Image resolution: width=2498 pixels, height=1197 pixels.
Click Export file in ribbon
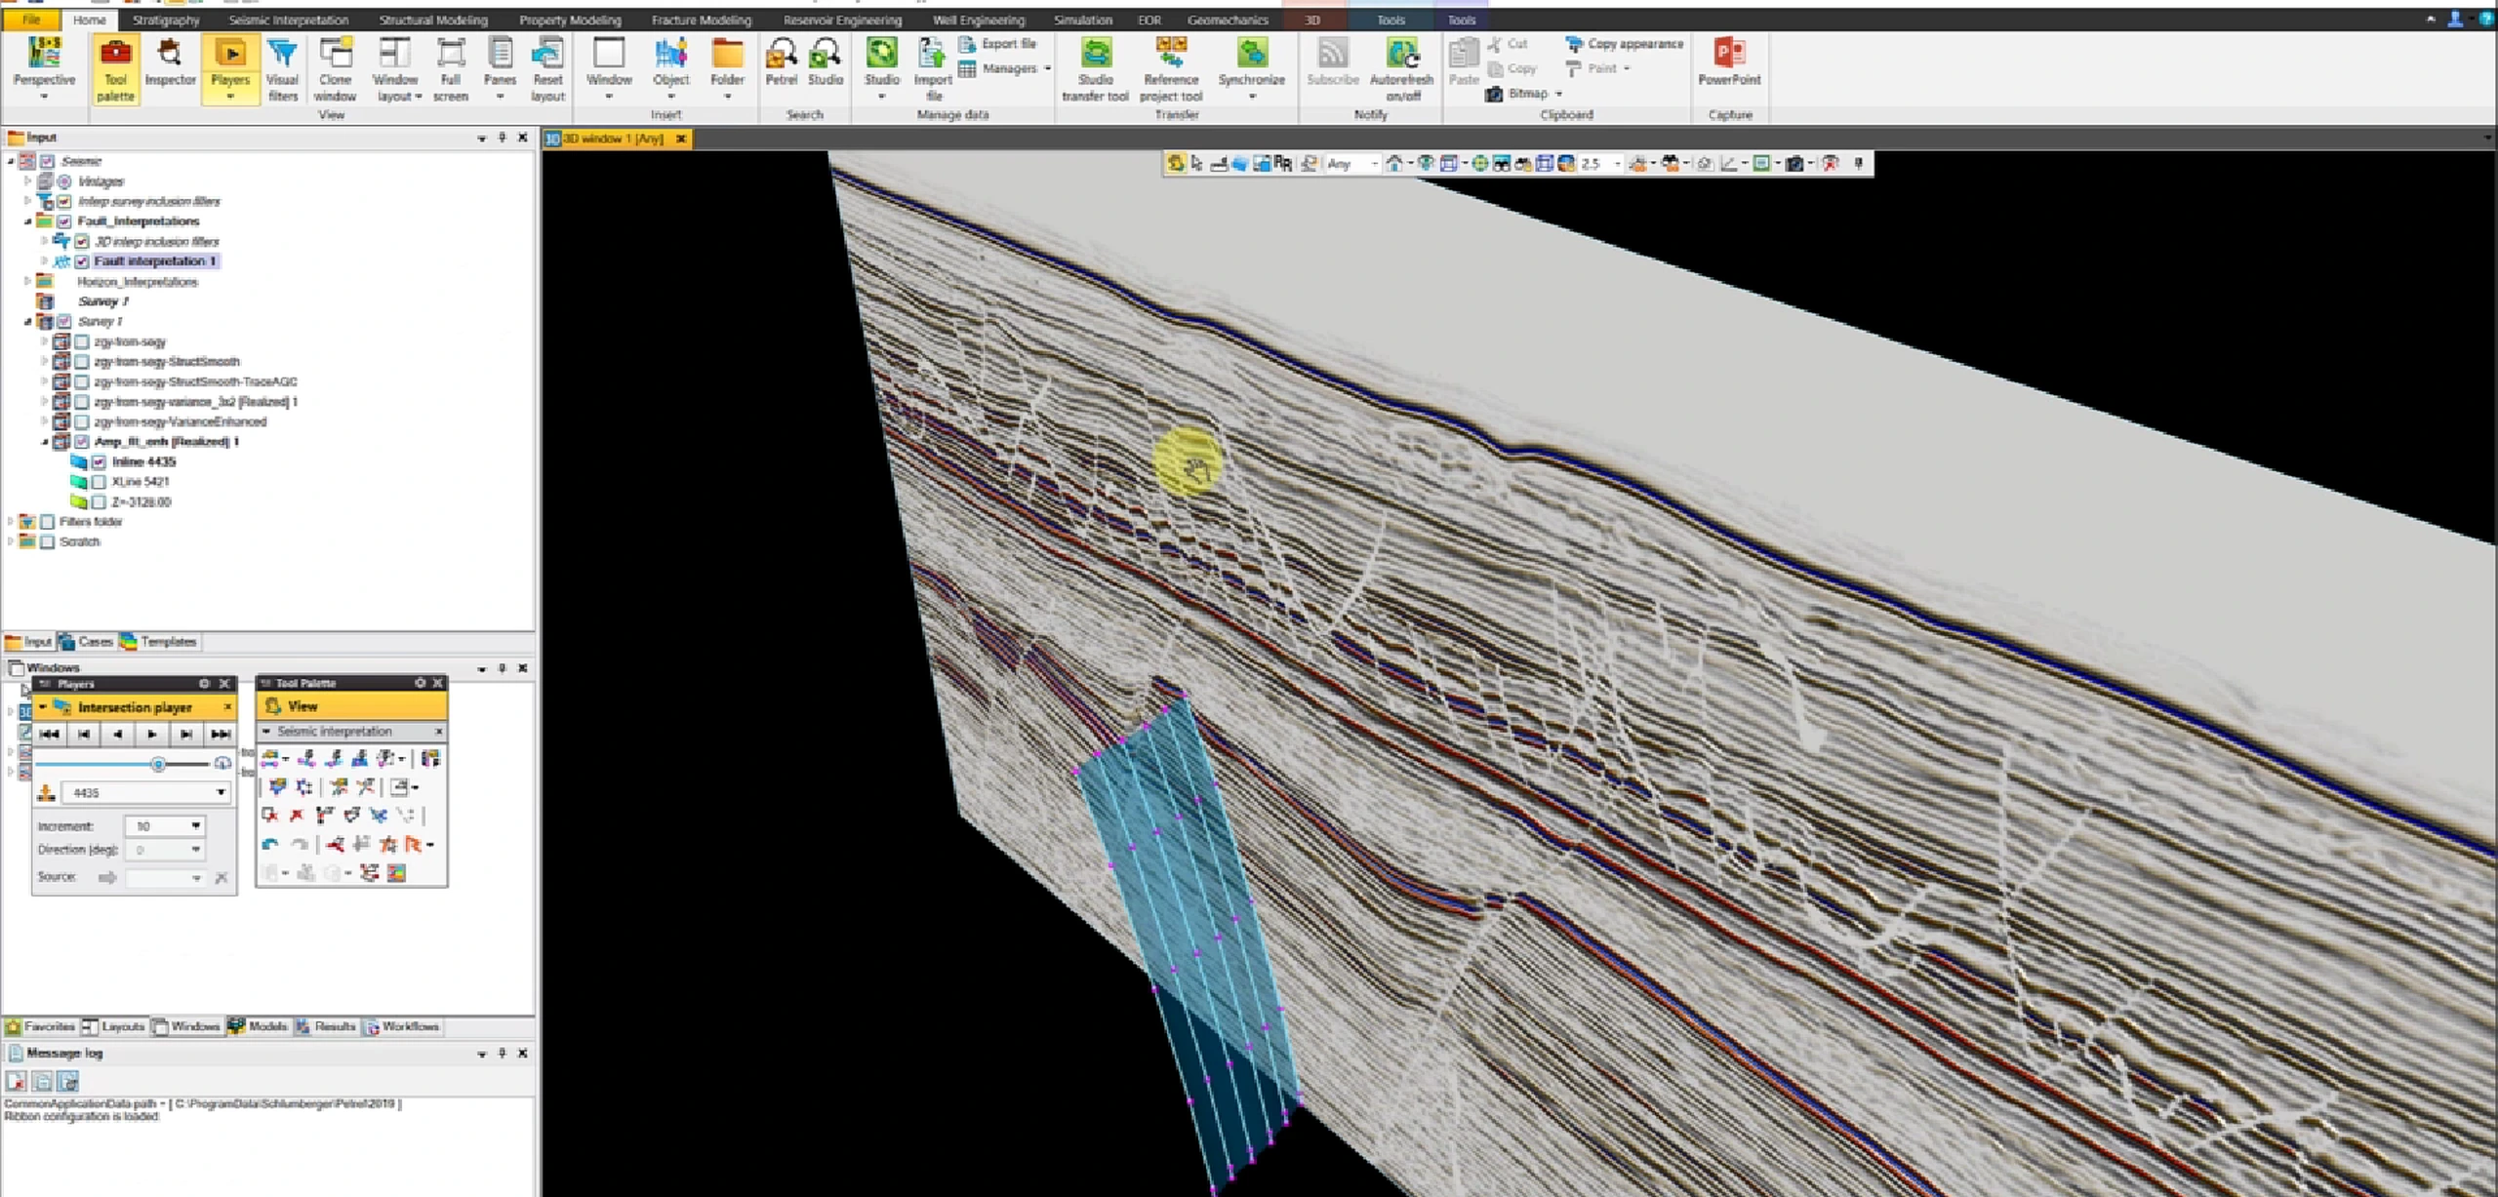click(997, 44)
